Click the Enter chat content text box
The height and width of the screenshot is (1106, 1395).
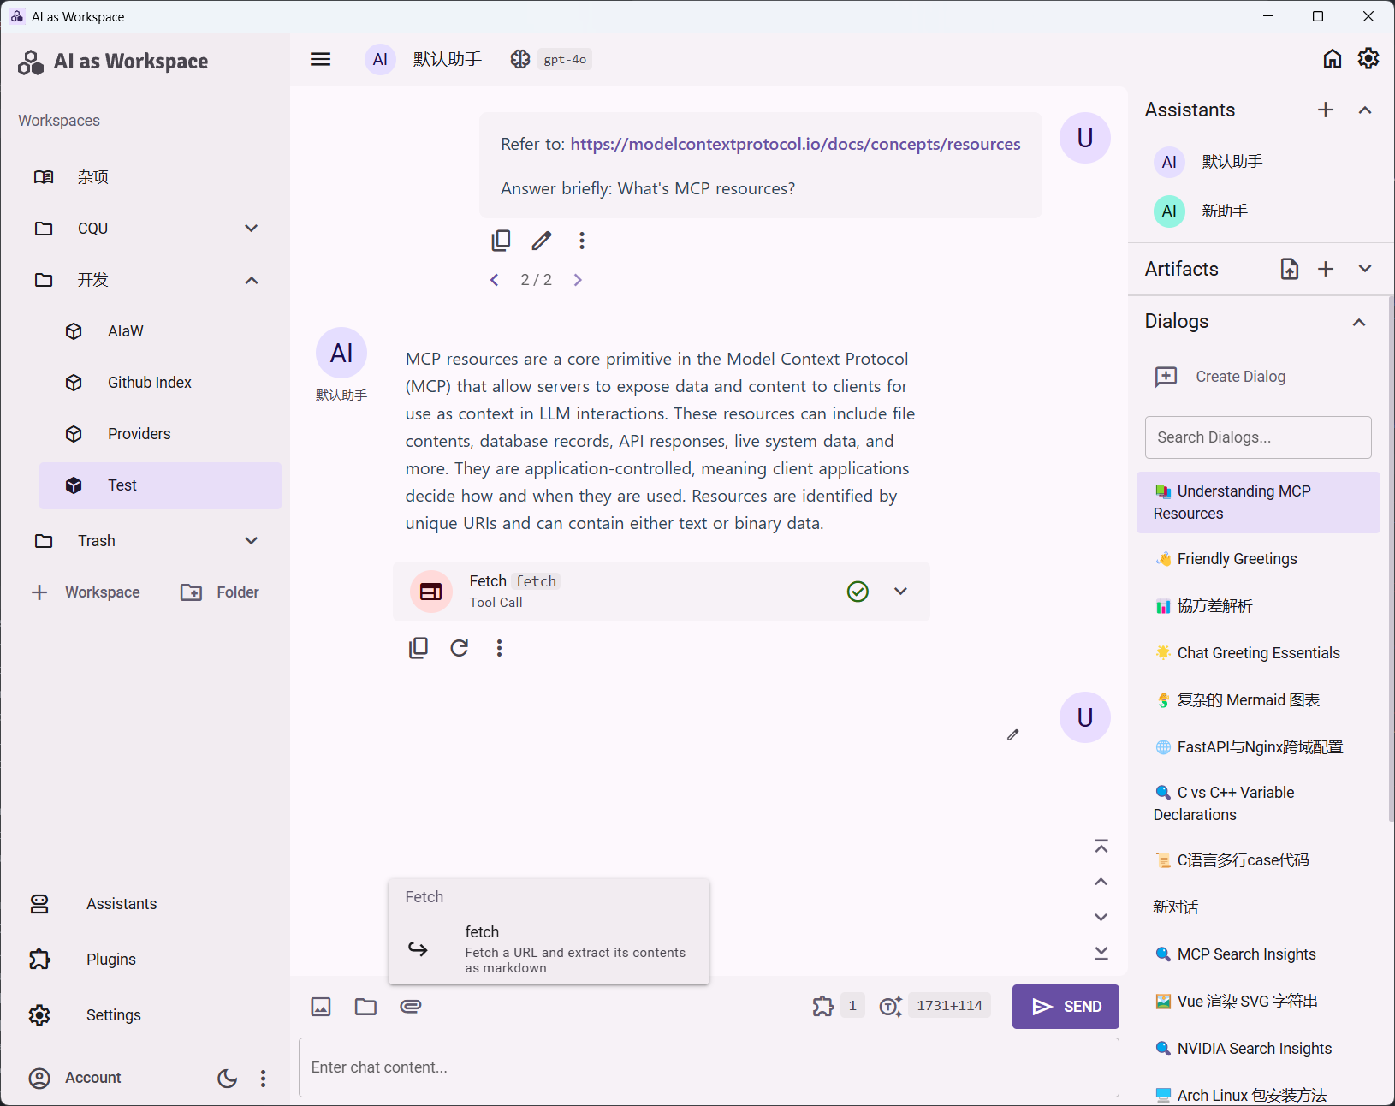pos(709,1067)
